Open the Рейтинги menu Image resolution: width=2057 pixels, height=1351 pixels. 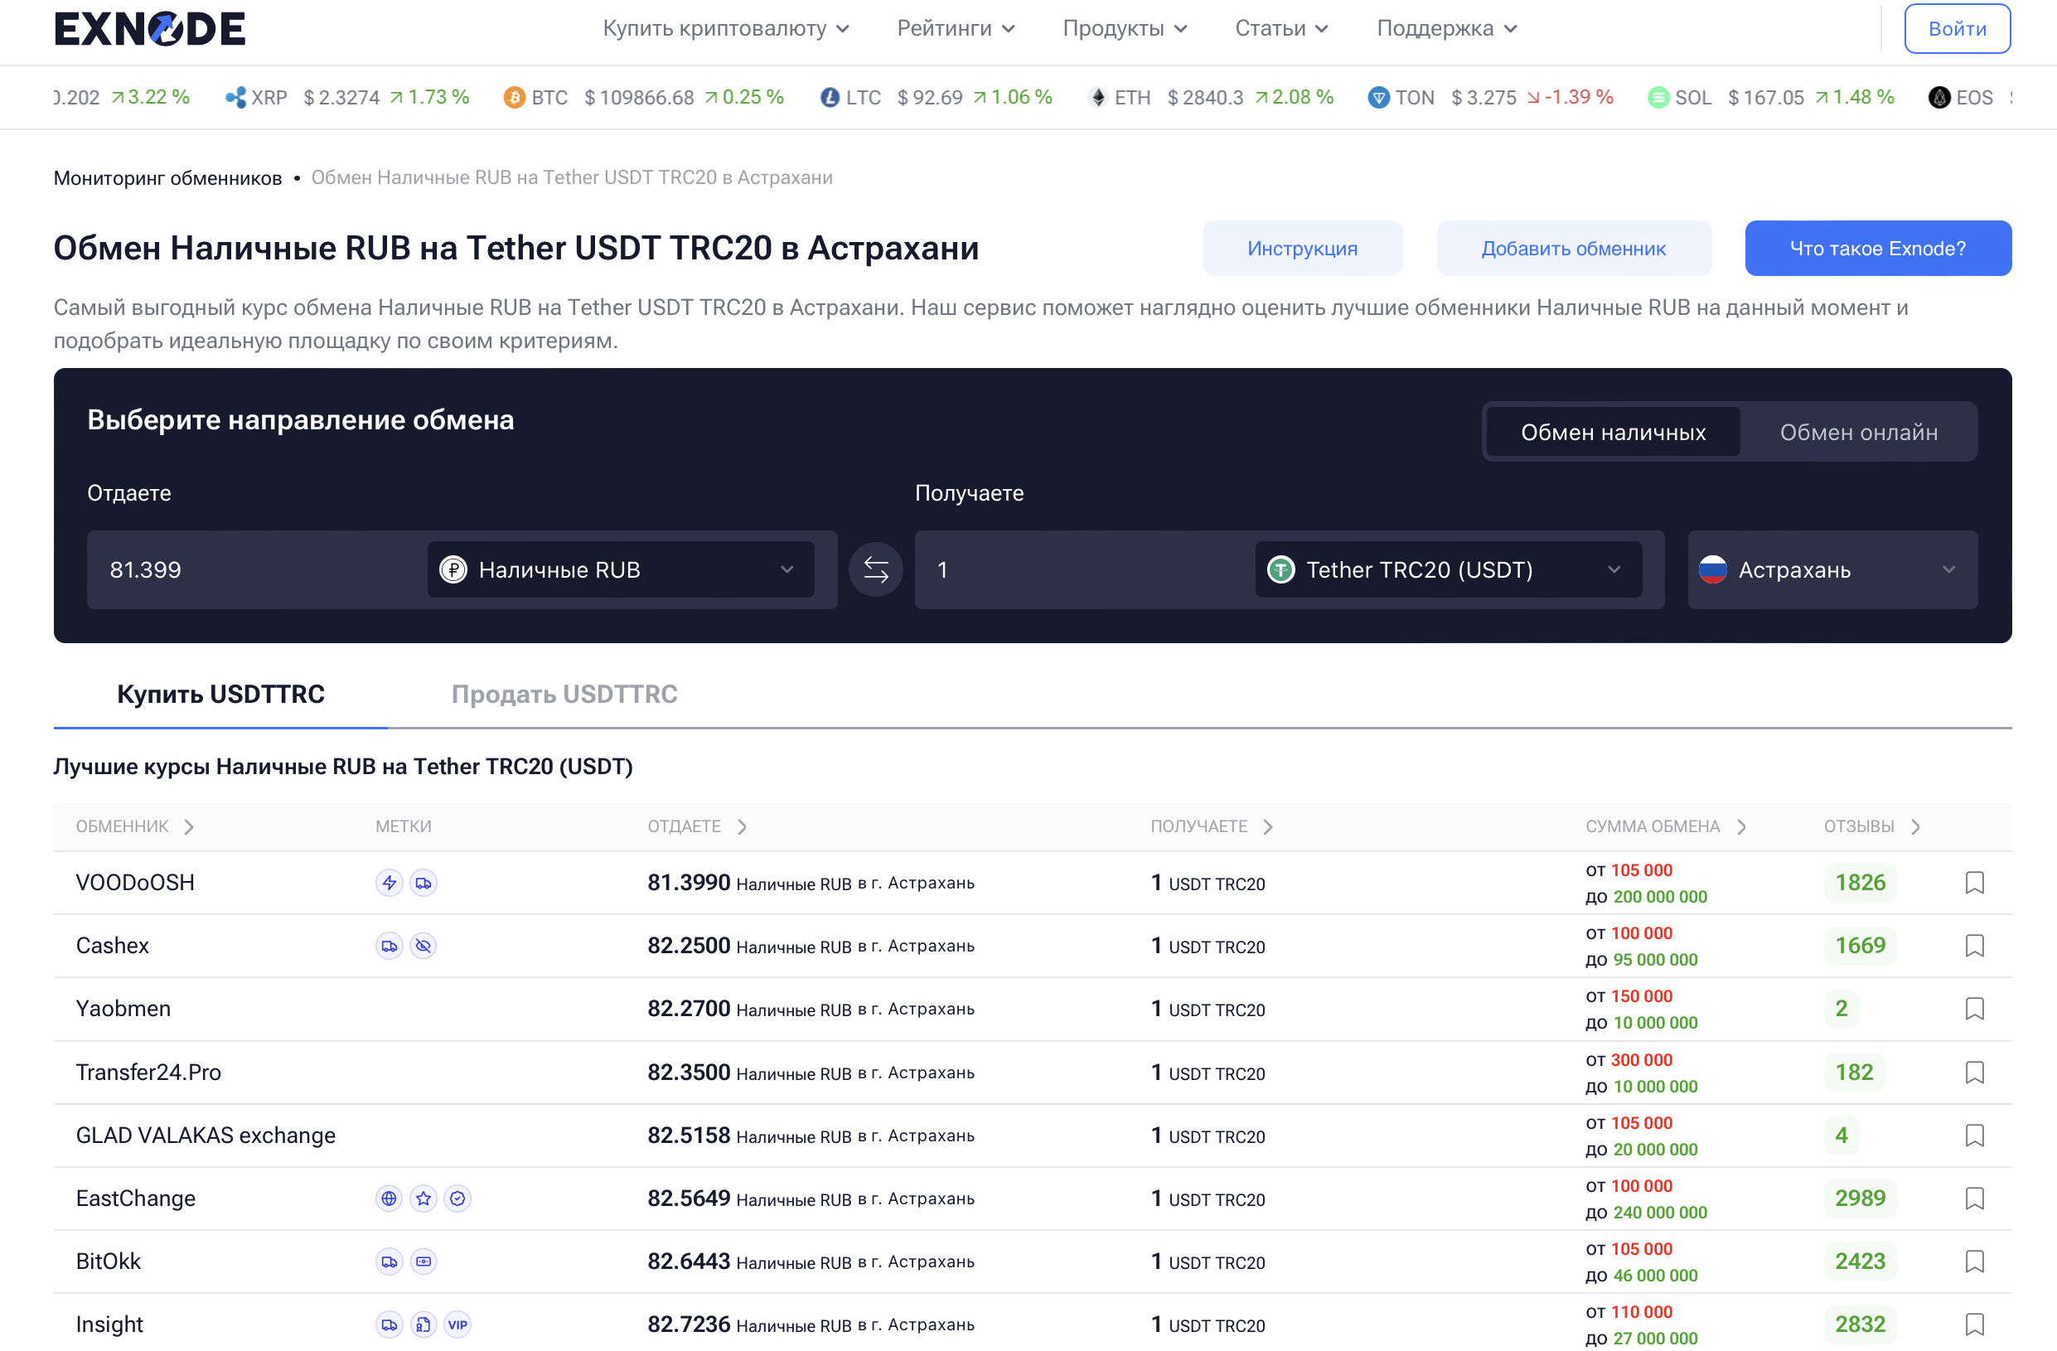pos(955,28)
